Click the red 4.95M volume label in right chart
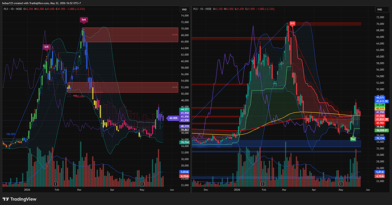The image size is (392, 205). click(380, 176)
